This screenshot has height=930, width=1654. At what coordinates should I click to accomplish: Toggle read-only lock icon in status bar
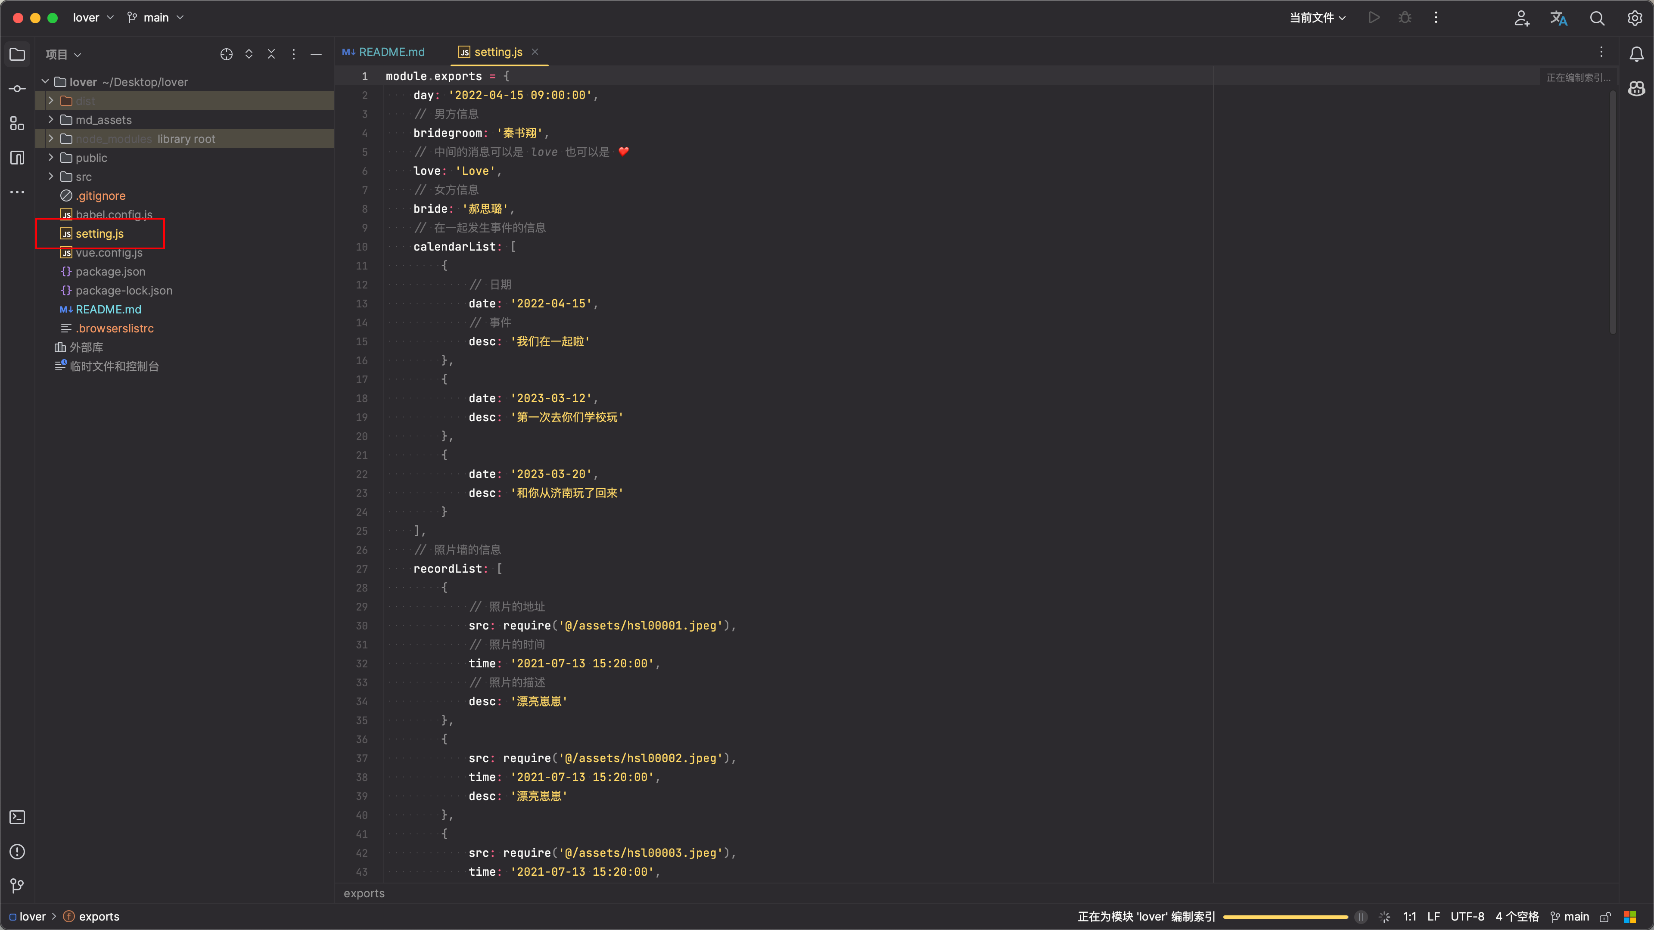(1605, 917)
